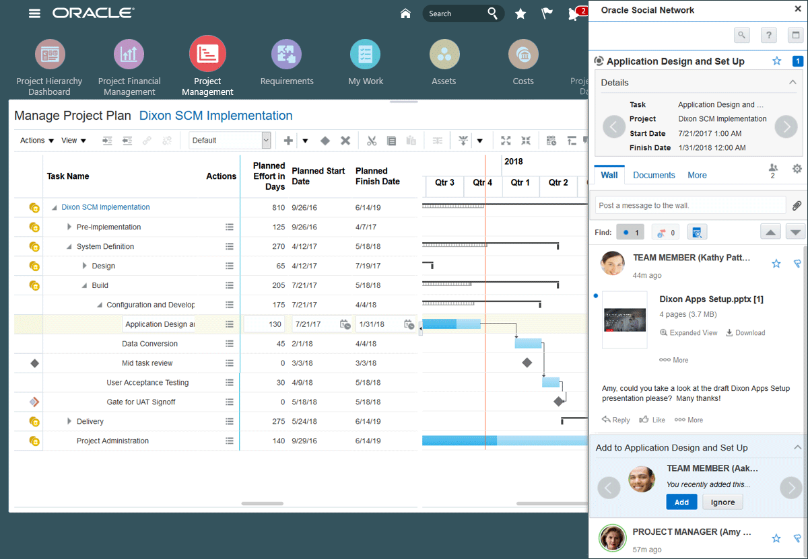Image resolution: width=808 pixels, height=559 pixels.
Task: Add a new task with plus icon
Action: click(288, 141)
